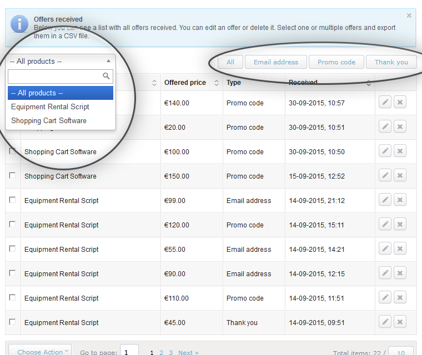Go to page 3
The image size is (422, 355).
tap(170, 352)
